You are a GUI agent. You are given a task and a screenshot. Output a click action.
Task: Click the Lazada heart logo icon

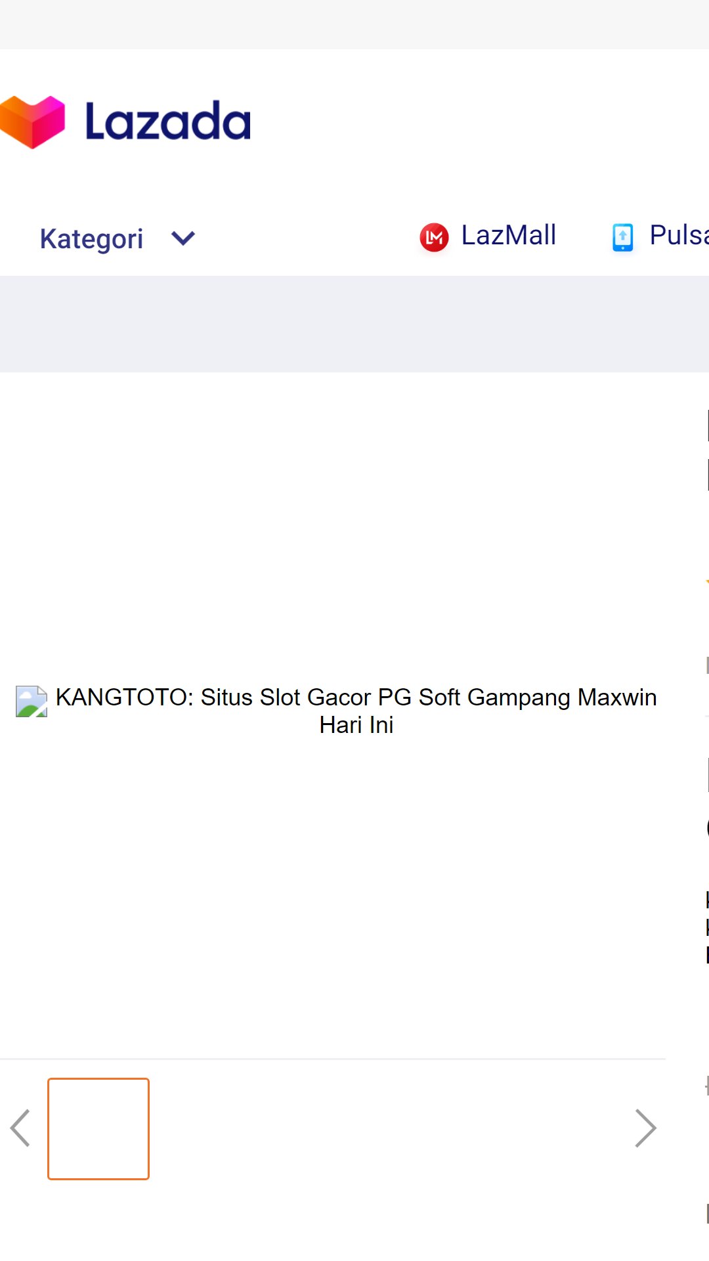33,122
